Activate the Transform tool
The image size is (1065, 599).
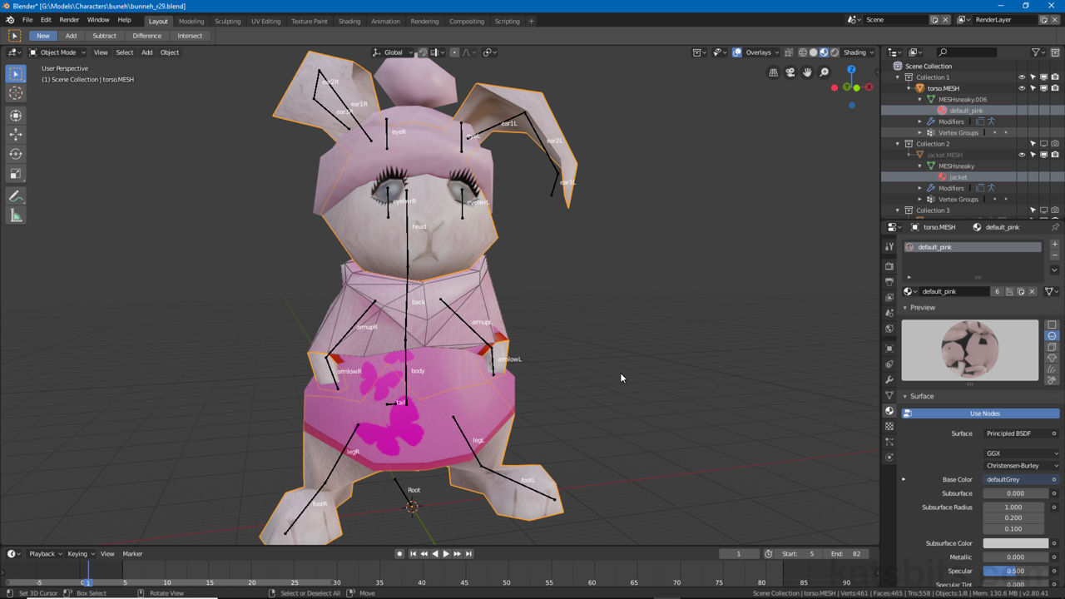pos(16,116)
